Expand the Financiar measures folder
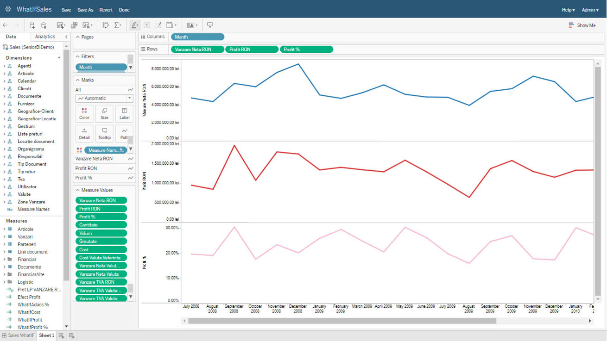The height and width of the screenshot is (341, 607). 5,260
